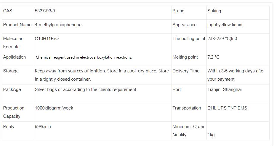The image size is (274, 146).
Task: Click the Transportation label
Action: pos(187,108)
